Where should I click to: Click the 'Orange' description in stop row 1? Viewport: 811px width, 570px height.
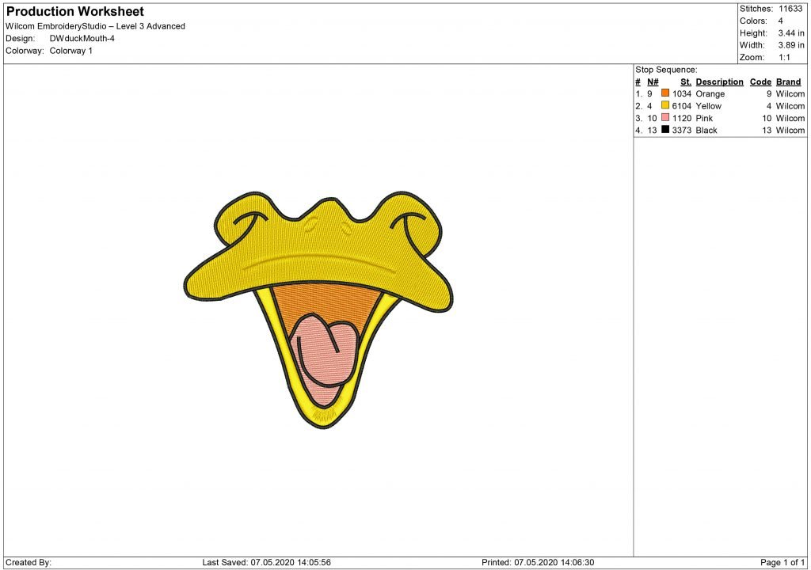click(x=710, y=94)
